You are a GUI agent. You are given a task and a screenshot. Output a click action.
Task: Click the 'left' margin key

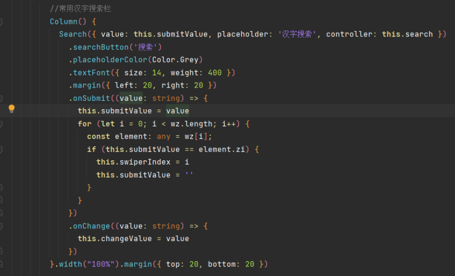click(x=124, y=85)
